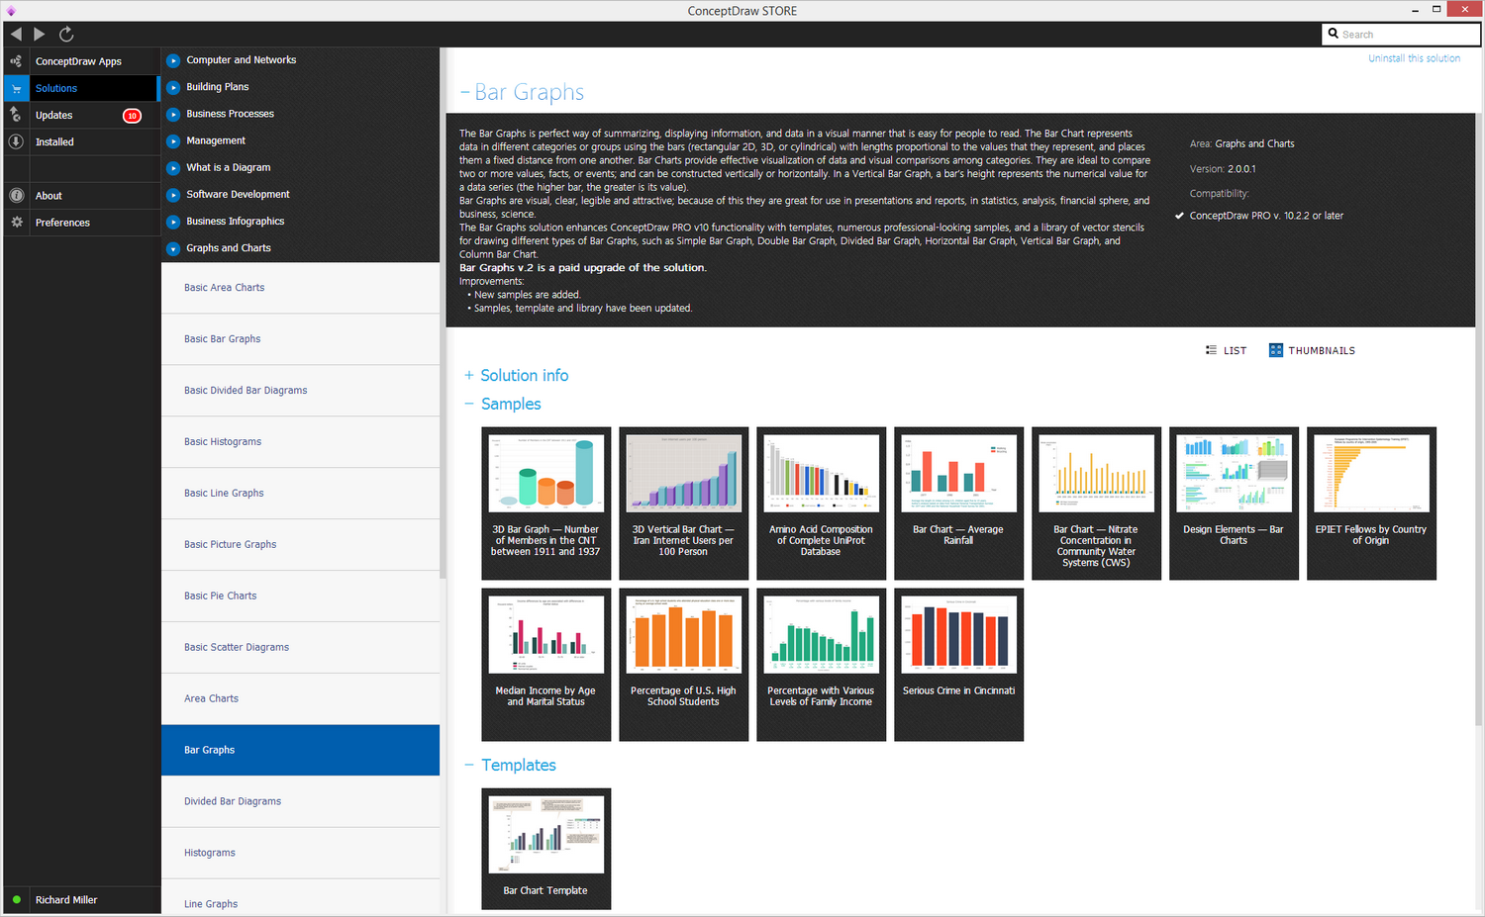Select Basic Picture Graphs solution
The height and width of the screenshot is (917, 1485).
(x=300, y=545)
